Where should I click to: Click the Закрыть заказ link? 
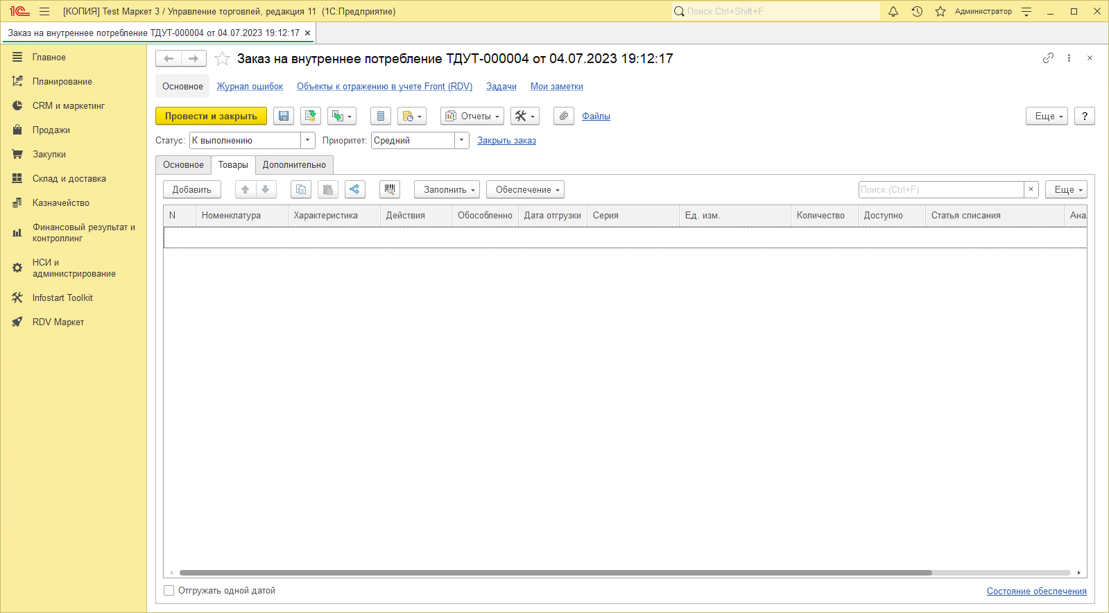click(x=506, y=140)
